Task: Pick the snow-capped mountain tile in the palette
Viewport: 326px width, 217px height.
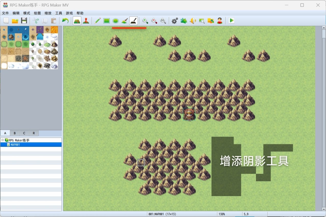Action: point(54,66)
